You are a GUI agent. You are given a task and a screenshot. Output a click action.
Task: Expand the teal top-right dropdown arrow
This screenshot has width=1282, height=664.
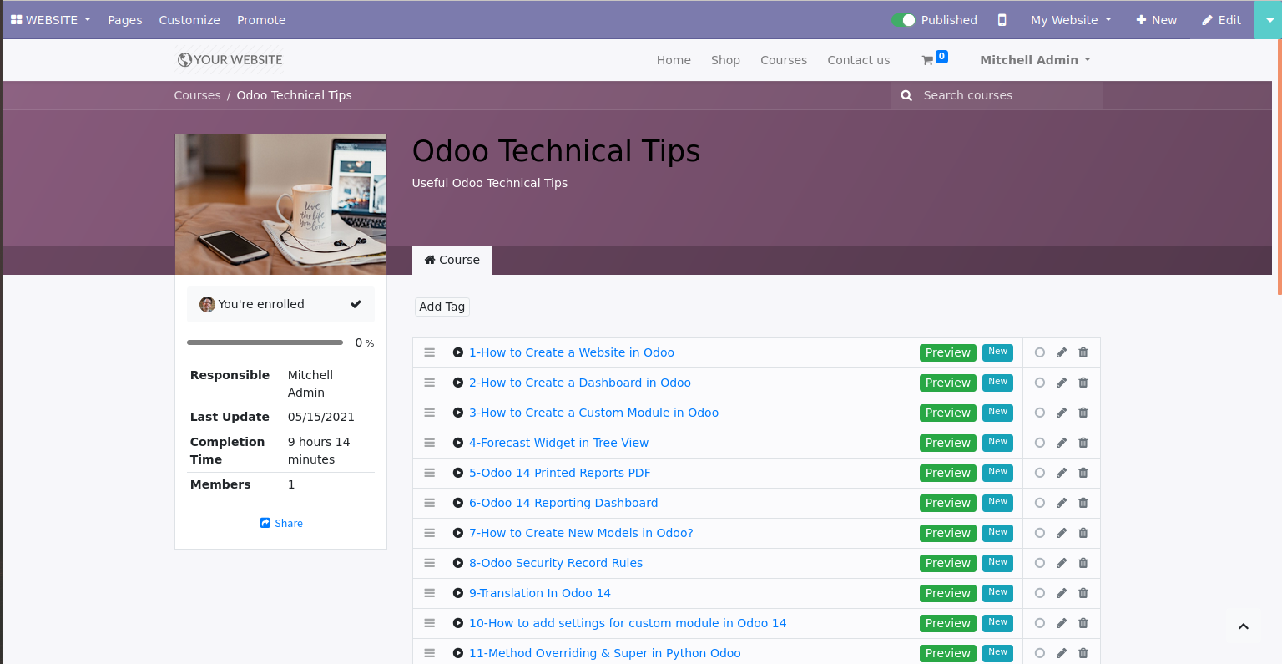pyautogui.click(x=1269, y=20)
